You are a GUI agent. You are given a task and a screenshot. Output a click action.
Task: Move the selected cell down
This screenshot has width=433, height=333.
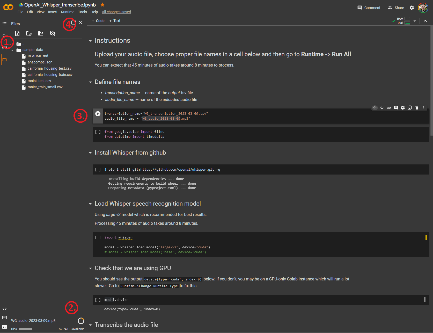382,108
